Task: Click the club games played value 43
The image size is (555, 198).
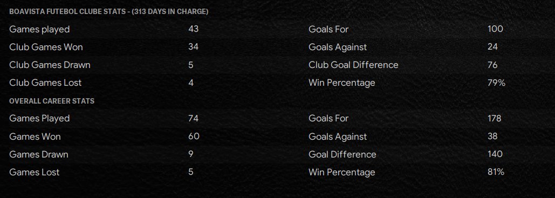Action: tap(194, 29)
